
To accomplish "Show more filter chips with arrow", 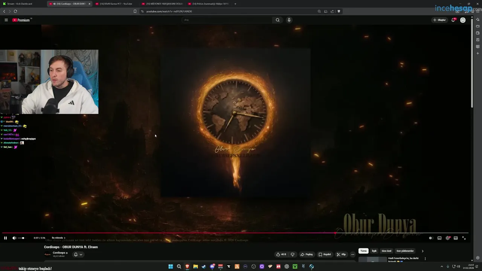I will click(423, 251).
